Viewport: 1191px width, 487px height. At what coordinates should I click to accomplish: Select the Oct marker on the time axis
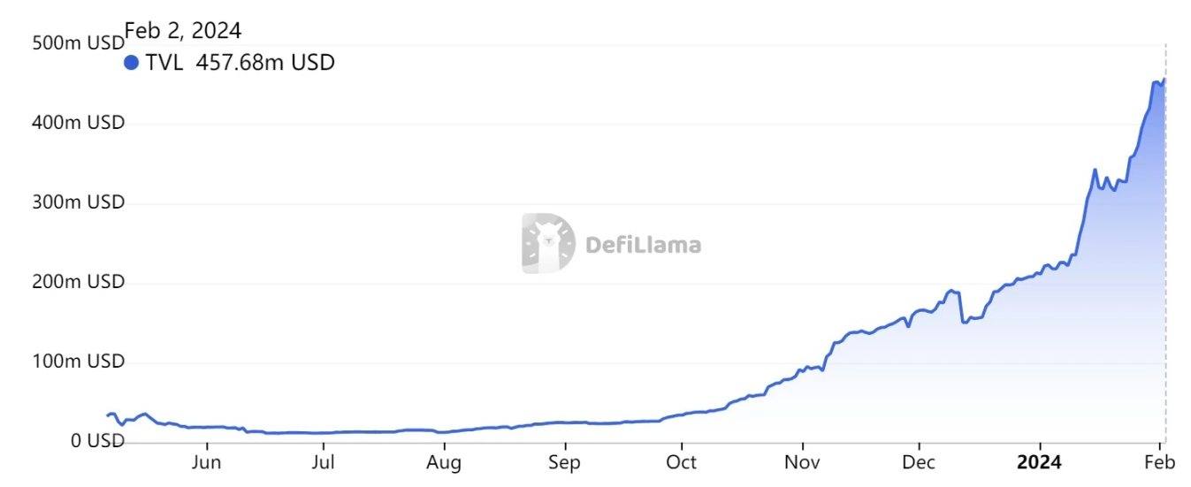pos(682,462)
